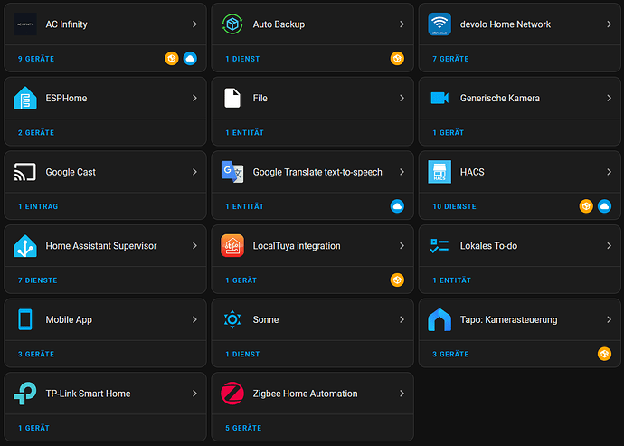Select the Mobile App card title
The width and height of the screenshot is (624, 446).
coord(69,319)
